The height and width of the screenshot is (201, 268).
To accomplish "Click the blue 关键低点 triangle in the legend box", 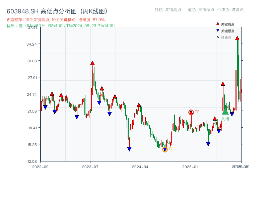I will point(217,30).
